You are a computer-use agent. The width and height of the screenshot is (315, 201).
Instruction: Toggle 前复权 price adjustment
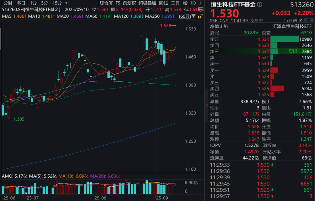click(x=129, y=3)
